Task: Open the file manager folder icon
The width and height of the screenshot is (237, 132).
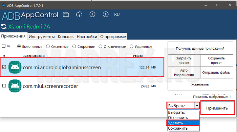Action: point(66,15)
